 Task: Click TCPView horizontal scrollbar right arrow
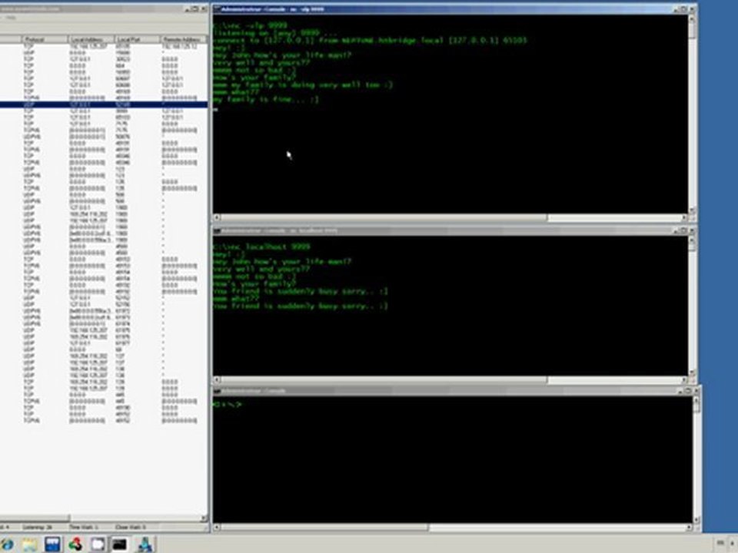pyautogui.click(x=204, y=518)
